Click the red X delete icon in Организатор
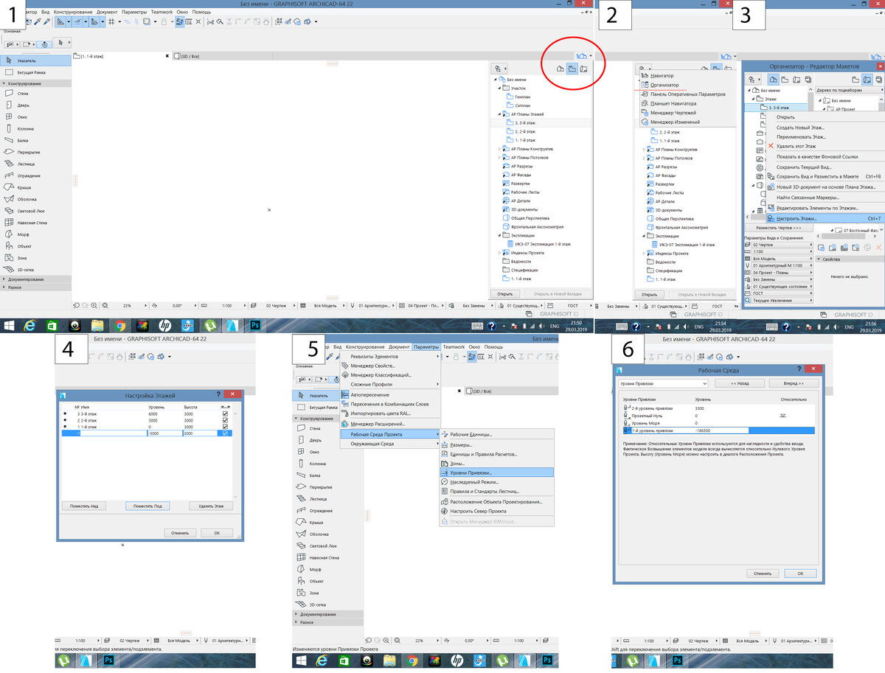885x673 pixels. 878,248
